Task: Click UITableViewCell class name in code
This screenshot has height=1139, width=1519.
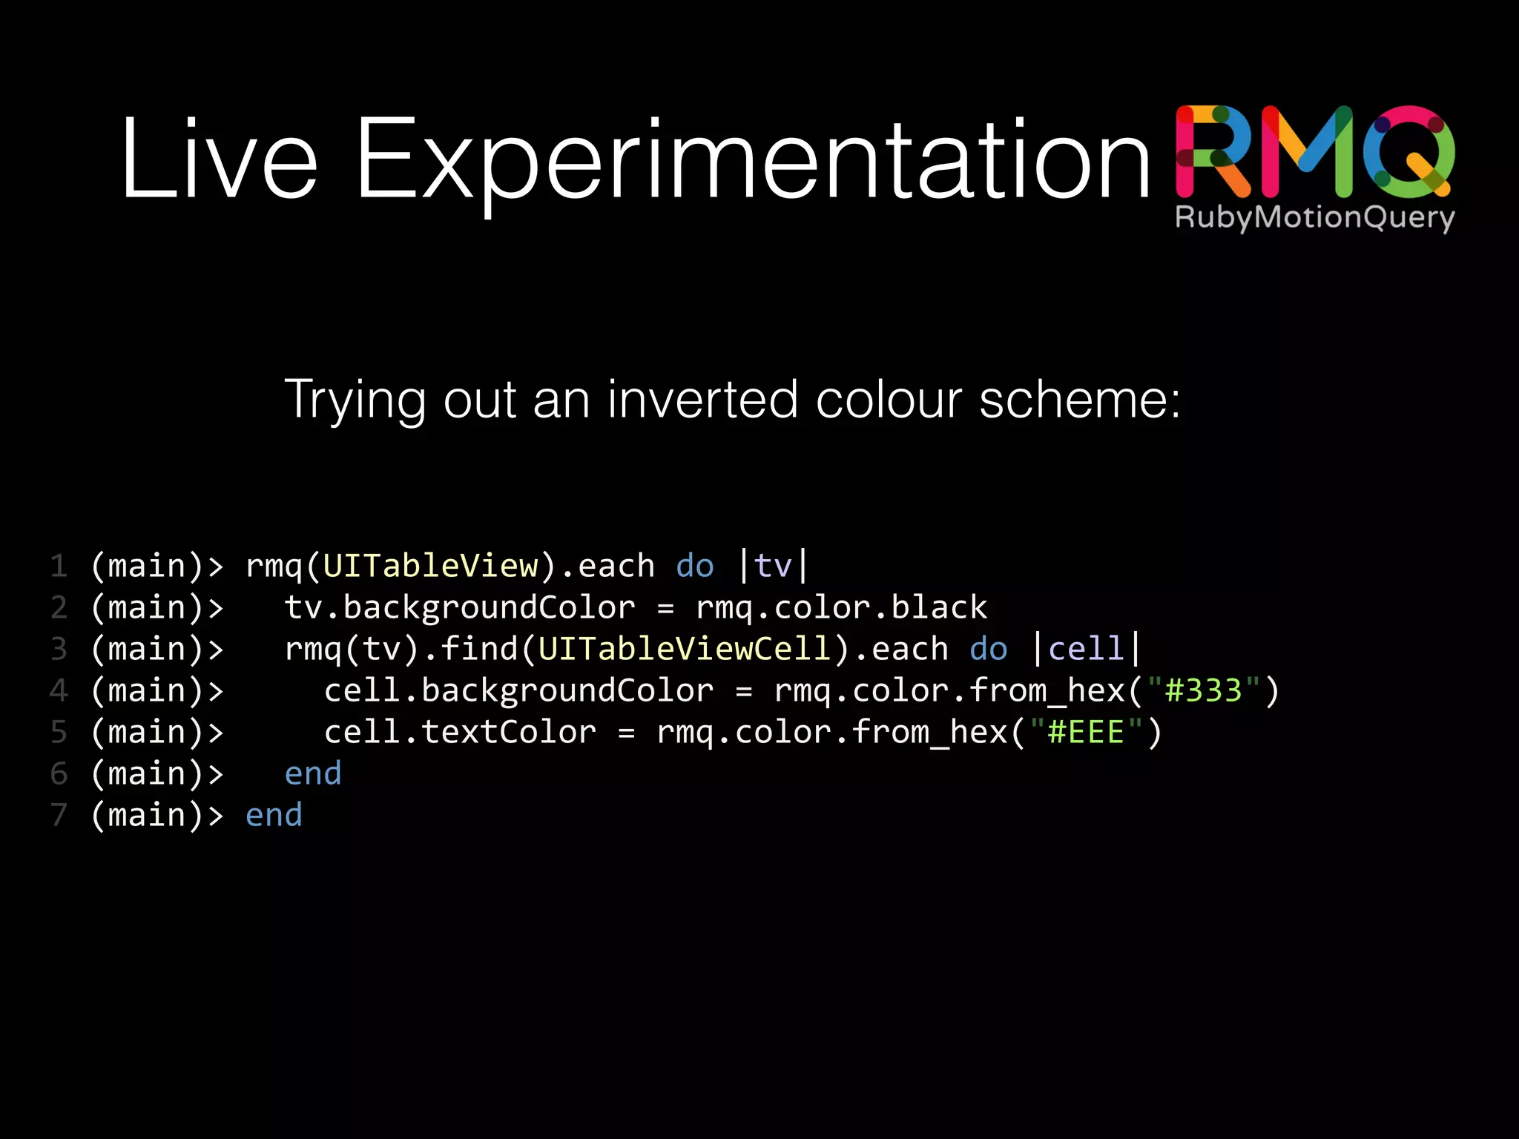Action: click(x=684, y=650)
